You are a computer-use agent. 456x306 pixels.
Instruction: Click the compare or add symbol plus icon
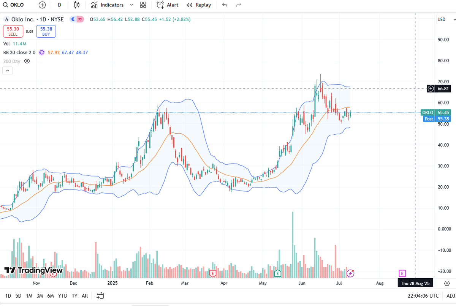42,5
